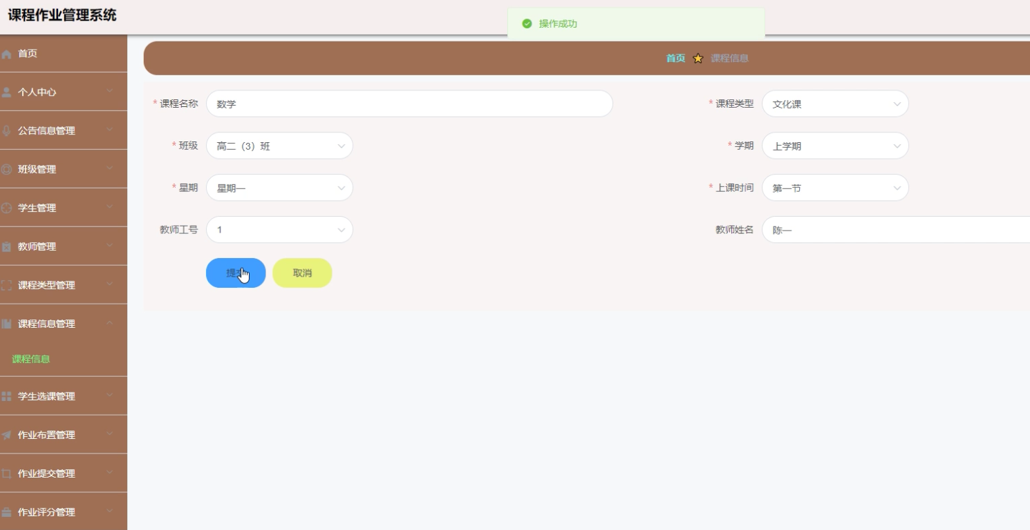Open the 上课时间 dropdown showing 第一节
The image size is (1030, 530).
click(835, 188)
